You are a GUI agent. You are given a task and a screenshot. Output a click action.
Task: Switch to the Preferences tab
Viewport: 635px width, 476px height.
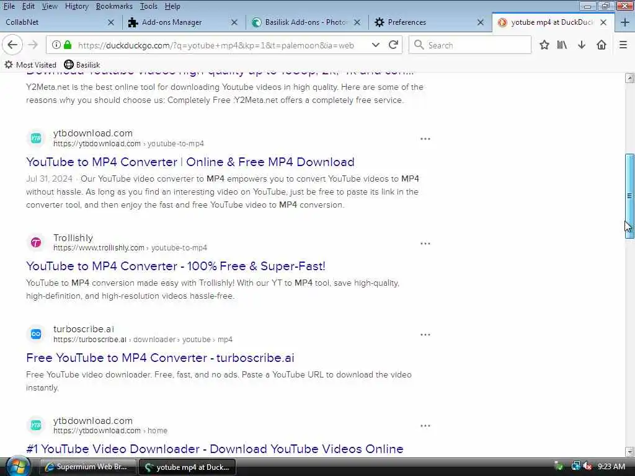(x=430, y=22)
